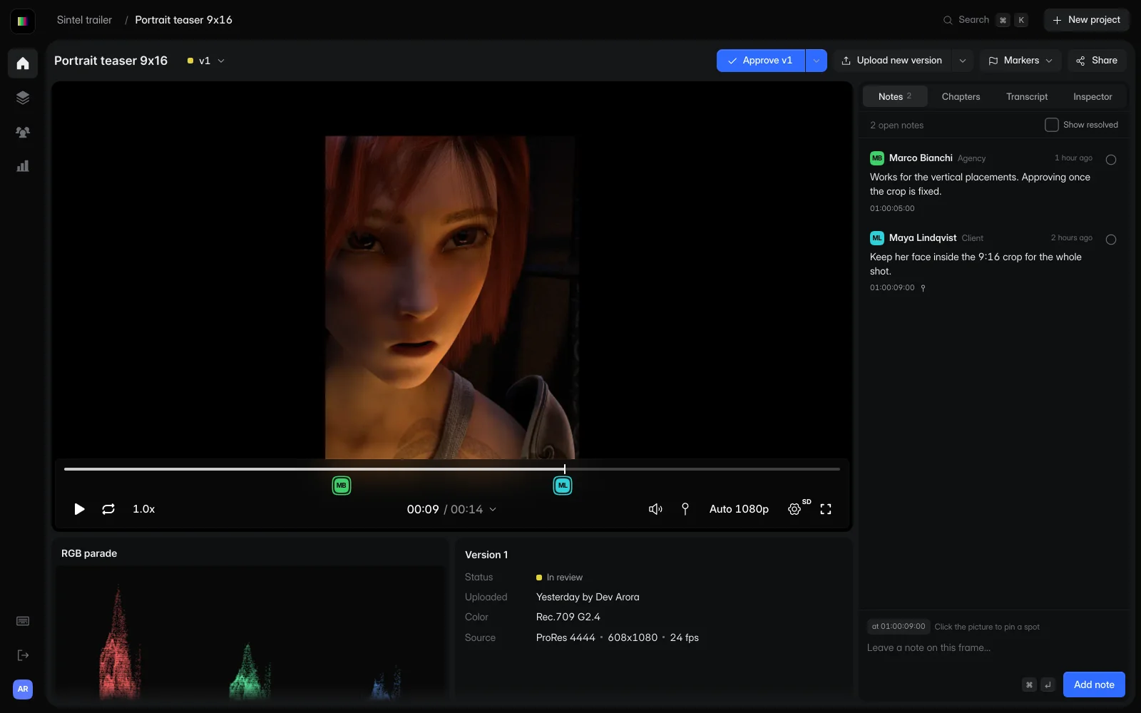The width and height of the screenshot is (1141, 713).
Task: Open the stacked layers sidebar icon
Action: pyautogui.click(x=23, y=98)
